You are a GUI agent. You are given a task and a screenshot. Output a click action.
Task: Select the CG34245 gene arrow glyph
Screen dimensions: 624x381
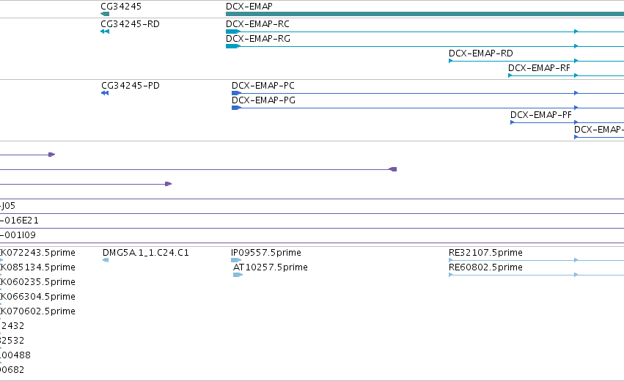click(105, 14)
